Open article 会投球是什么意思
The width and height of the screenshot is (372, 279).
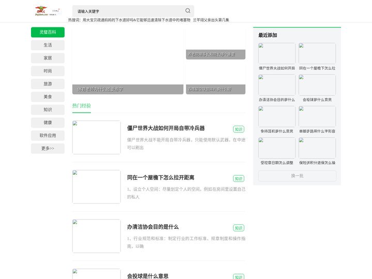pos(148,276)
